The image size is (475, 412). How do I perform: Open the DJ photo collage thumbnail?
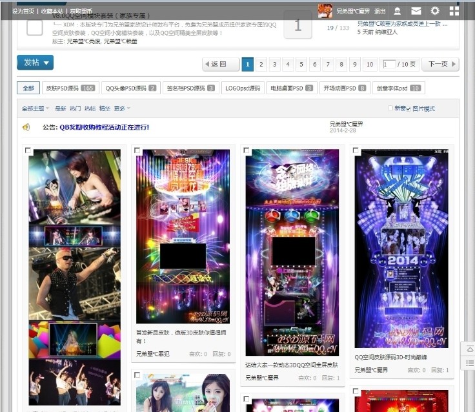click(x=74, y=277)
